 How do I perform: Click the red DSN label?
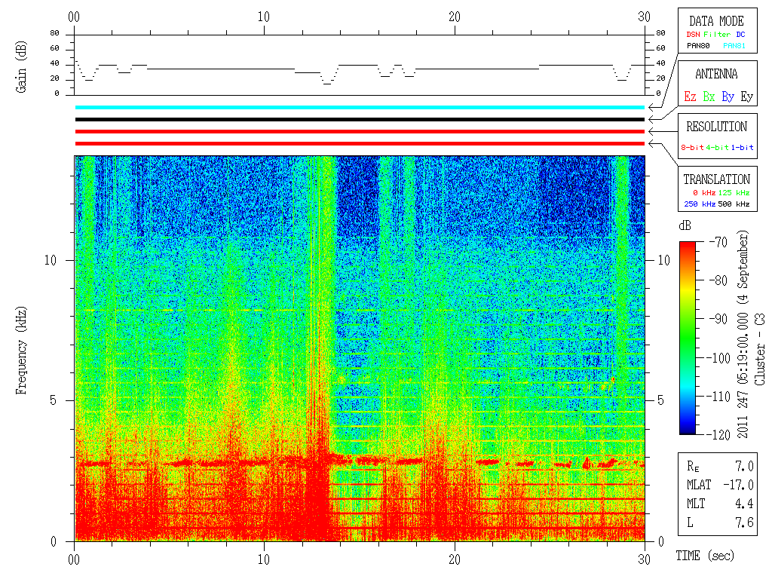click(x=693, y=35)
